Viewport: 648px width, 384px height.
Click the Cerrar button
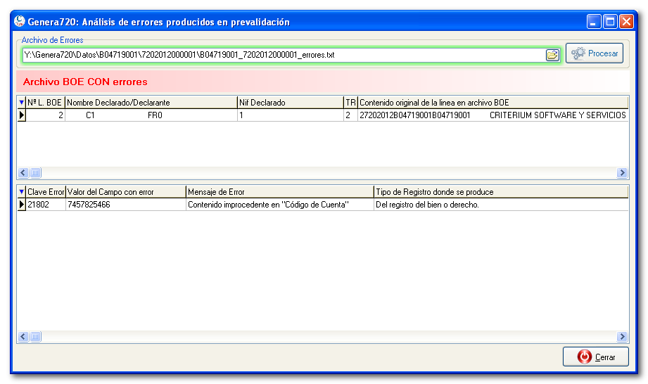pos(595,357)
